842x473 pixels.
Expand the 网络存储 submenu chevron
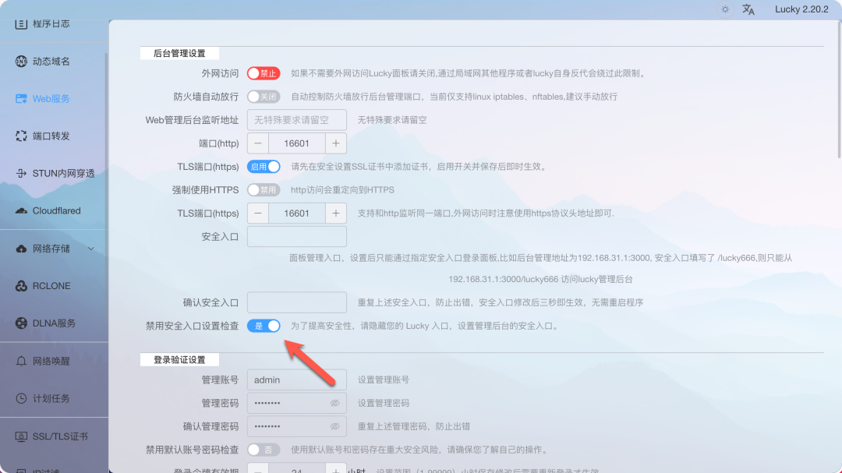pyautogui.click(x=90, y=249)
